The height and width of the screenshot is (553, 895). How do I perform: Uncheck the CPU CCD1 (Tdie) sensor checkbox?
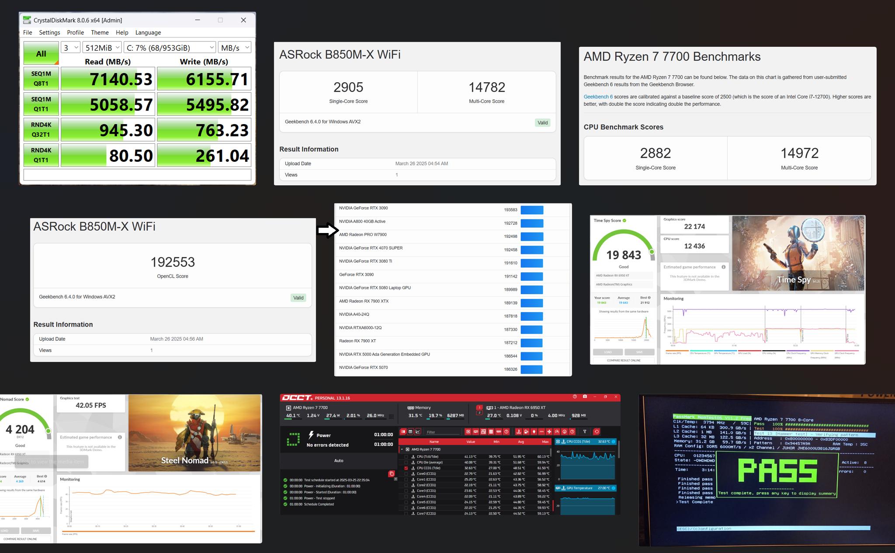tap(406, 468)
